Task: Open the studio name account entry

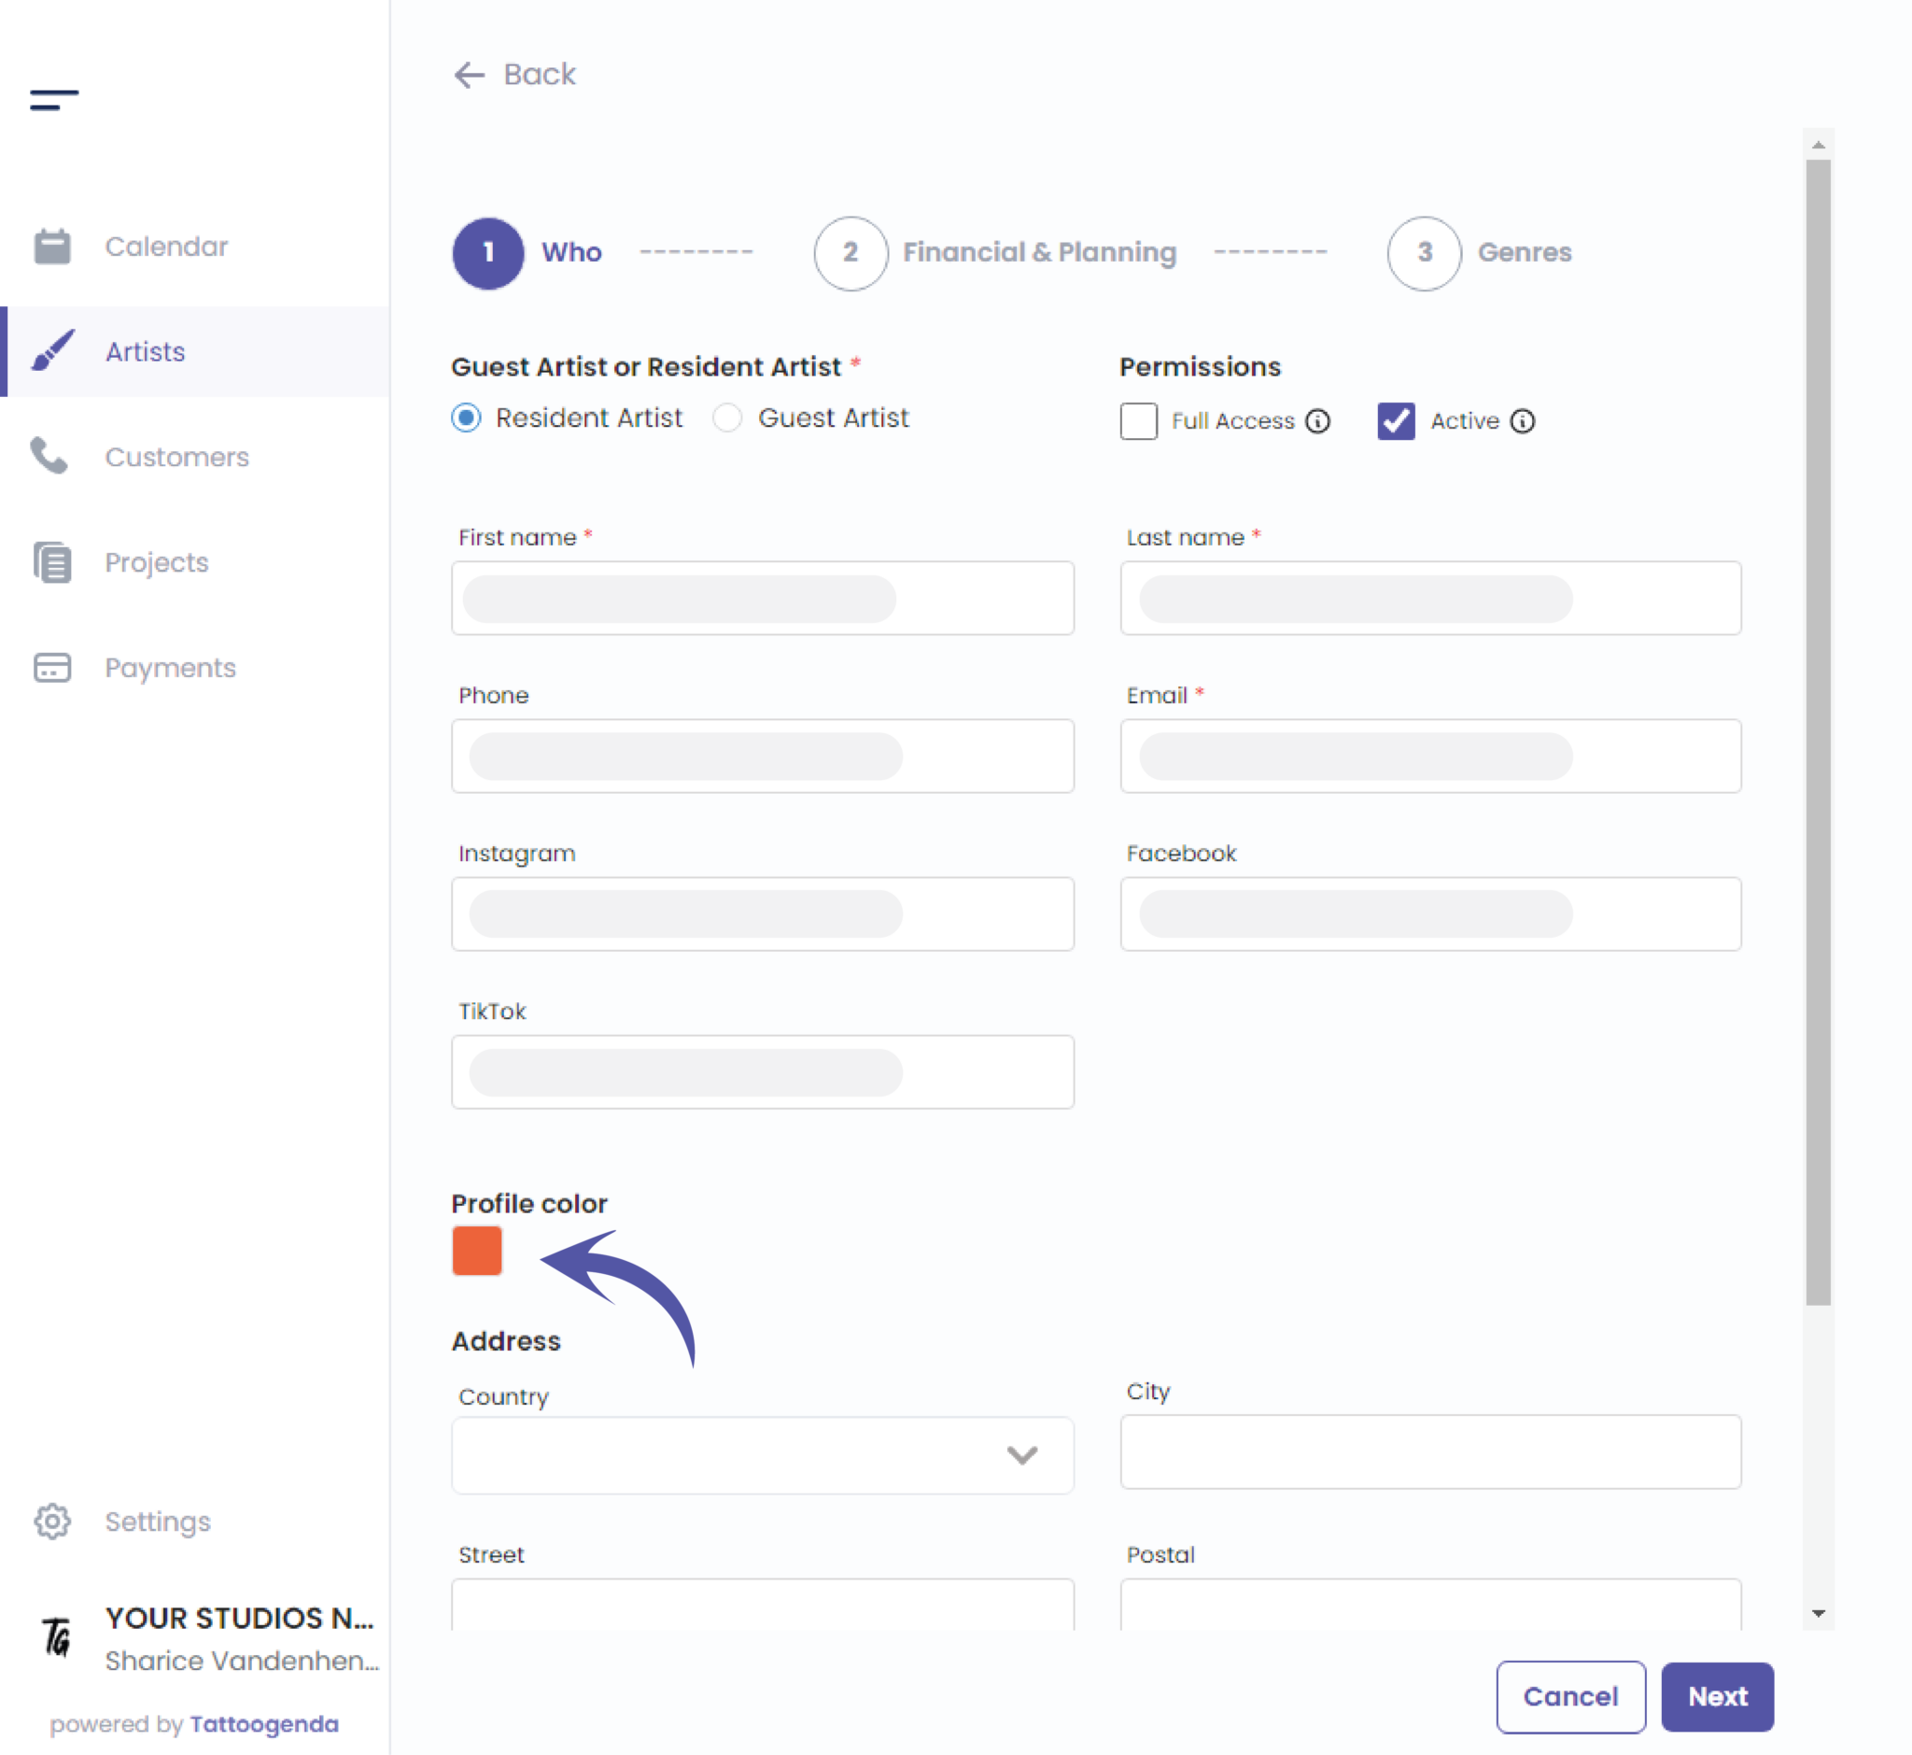Action: [239, 1619]
